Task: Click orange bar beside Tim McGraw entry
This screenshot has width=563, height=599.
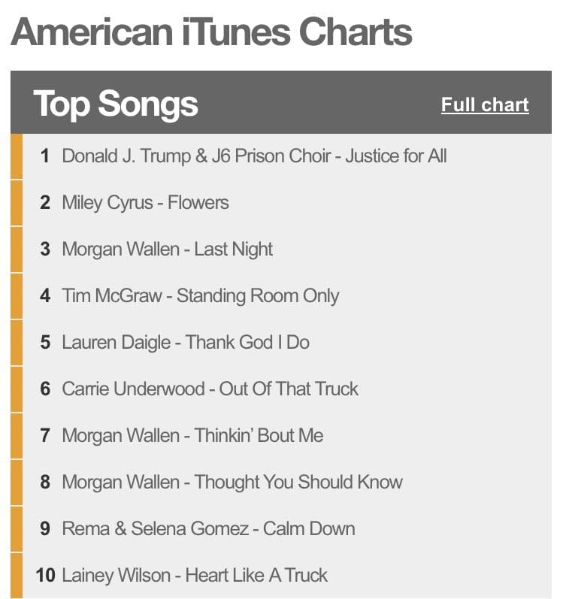Action: pyautogui.click(x=17, y=296)
